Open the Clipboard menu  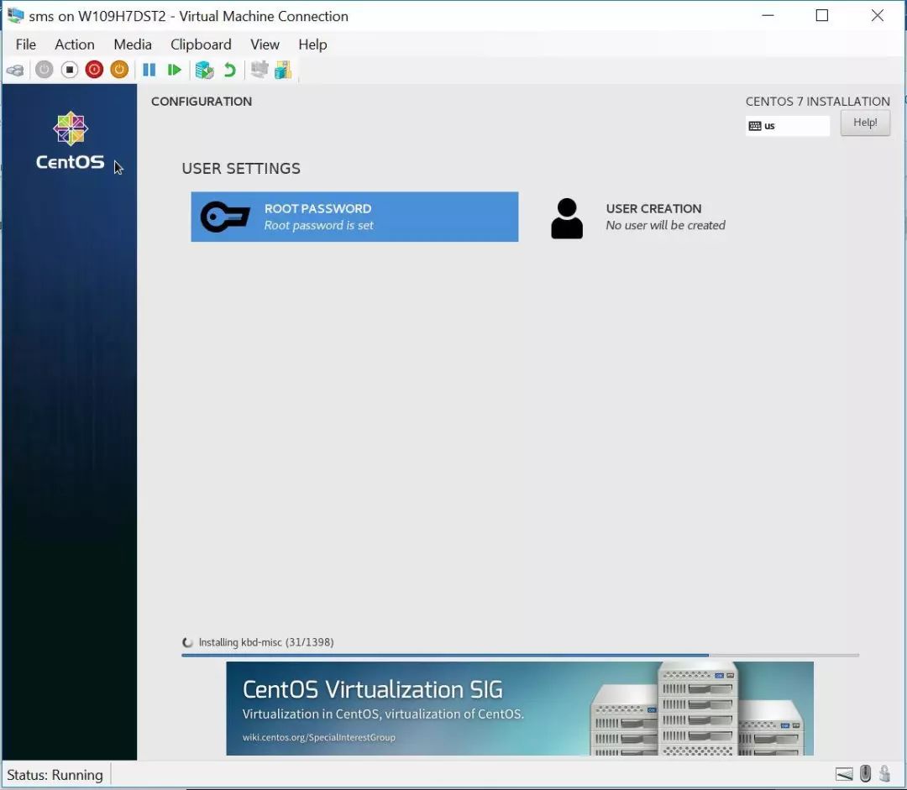point(201,44)
